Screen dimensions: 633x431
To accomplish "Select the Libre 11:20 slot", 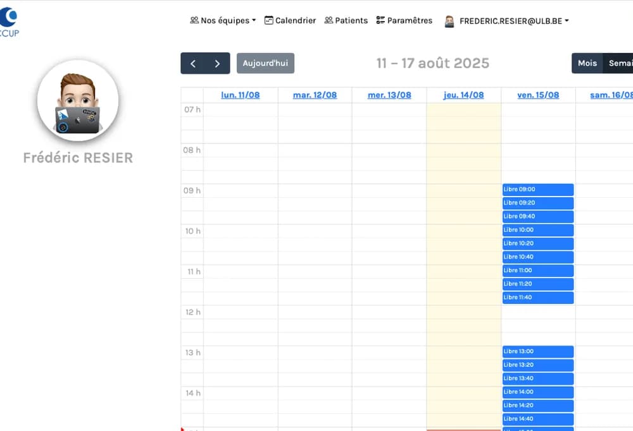I will pyautogui.click(x=537, y=284).
